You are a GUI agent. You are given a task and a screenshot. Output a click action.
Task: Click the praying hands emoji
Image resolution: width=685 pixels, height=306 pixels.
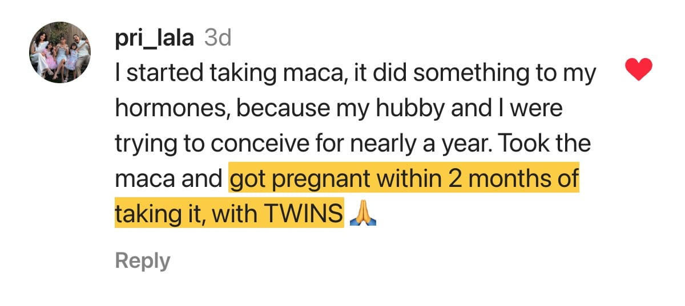point(362,215)
